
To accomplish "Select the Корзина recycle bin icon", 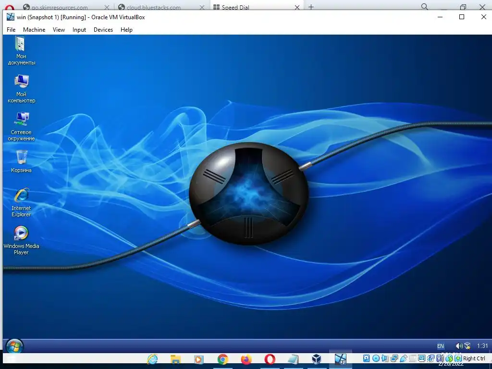I will coord(21,161).
